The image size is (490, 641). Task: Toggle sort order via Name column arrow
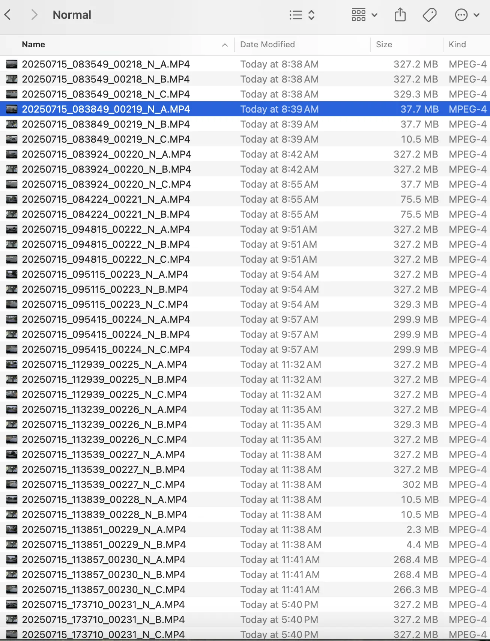click(x=225, y=45)
